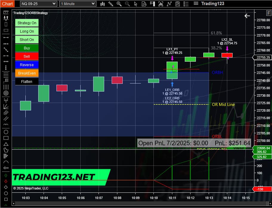This screenshot has width=272, height=208.
Task: Click the ORBL level label
Action: click(x=217, y=136)
